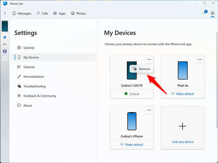The image size is (218, 163).
Task: Select the Codrut's iPhone phone image
Action: pos(132,121)
